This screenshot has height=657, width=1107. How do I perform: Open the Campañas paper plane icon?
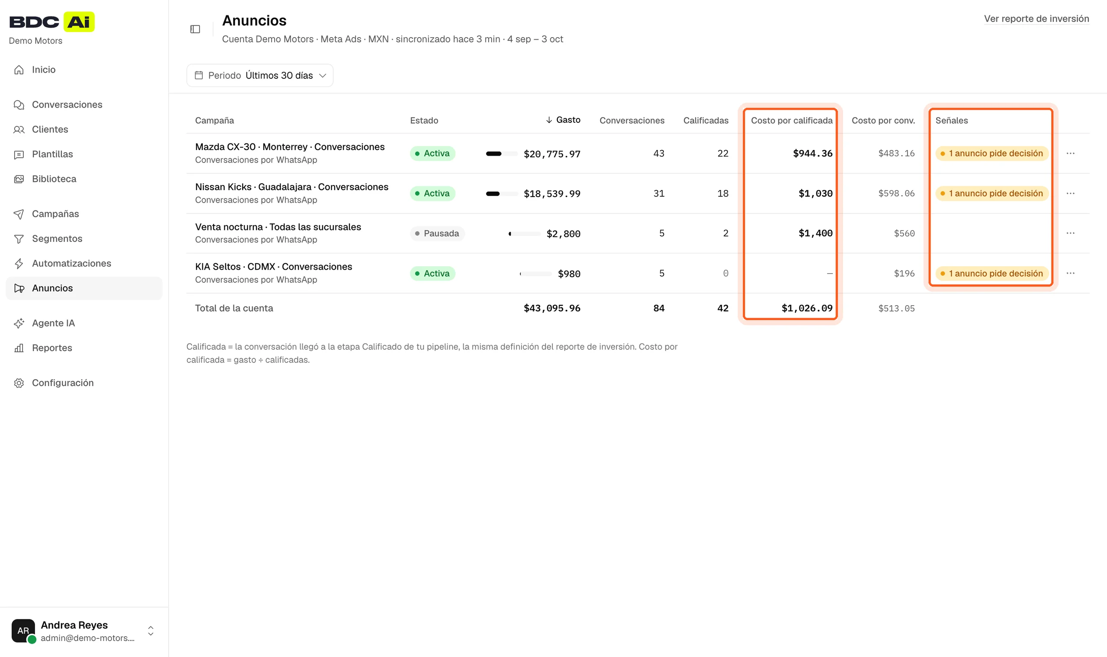[19, 214]
